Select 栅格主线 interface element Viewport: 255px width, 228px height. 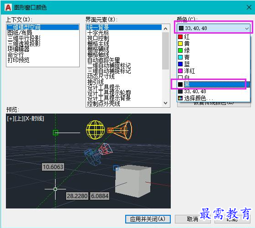click(x=124, y=44)
